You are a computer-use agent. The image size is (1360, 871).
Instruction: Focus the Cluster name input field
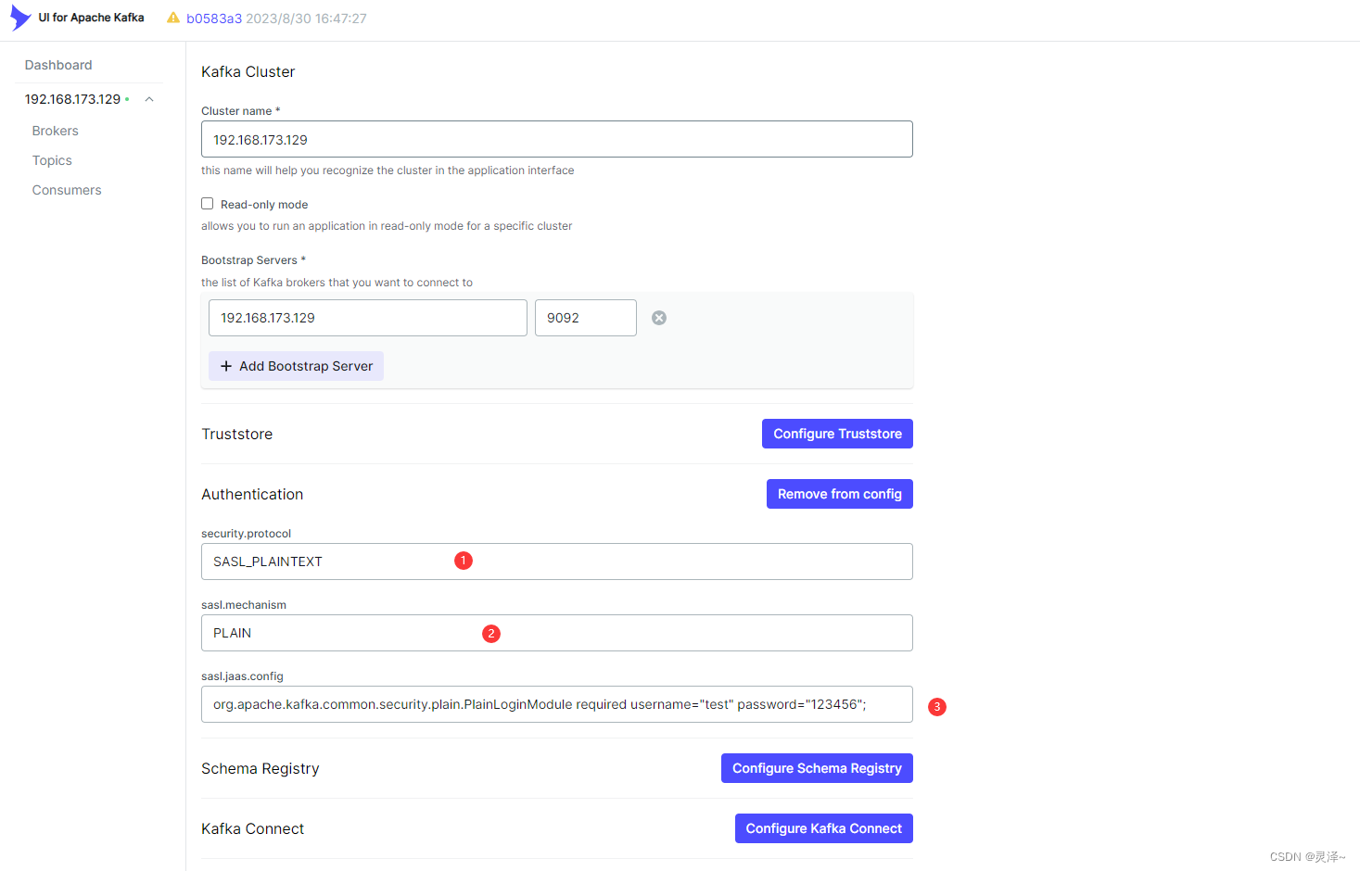pos(557,139)
